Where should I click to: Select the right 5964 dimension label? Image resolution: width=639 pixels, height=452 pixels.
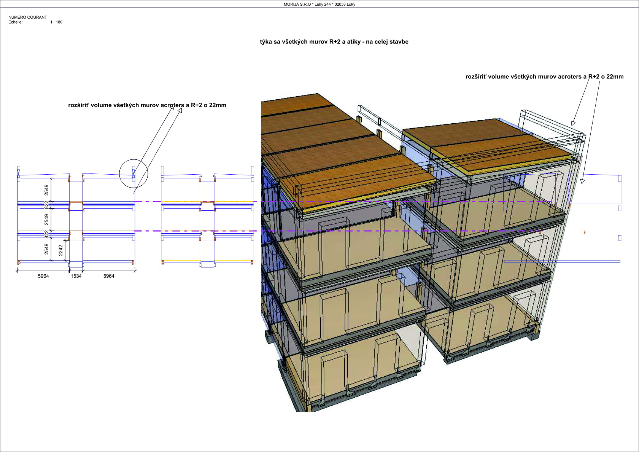tap(109, 276)
